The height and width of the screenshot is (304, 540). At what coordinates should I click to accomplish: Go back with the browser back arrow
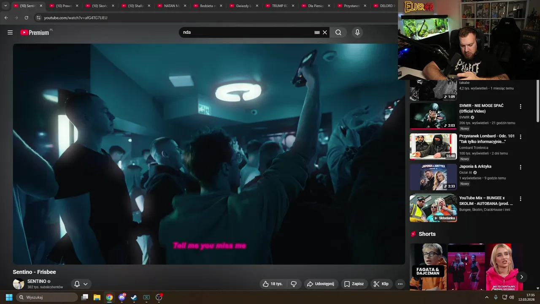coord(6,18)
